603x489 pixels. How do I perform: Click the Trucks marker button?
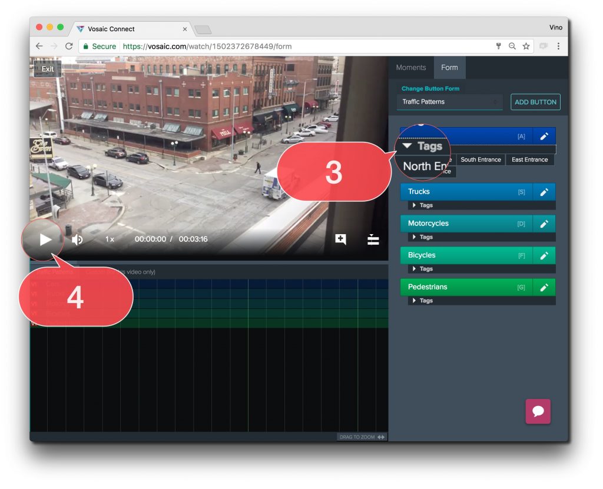(466, 192)
